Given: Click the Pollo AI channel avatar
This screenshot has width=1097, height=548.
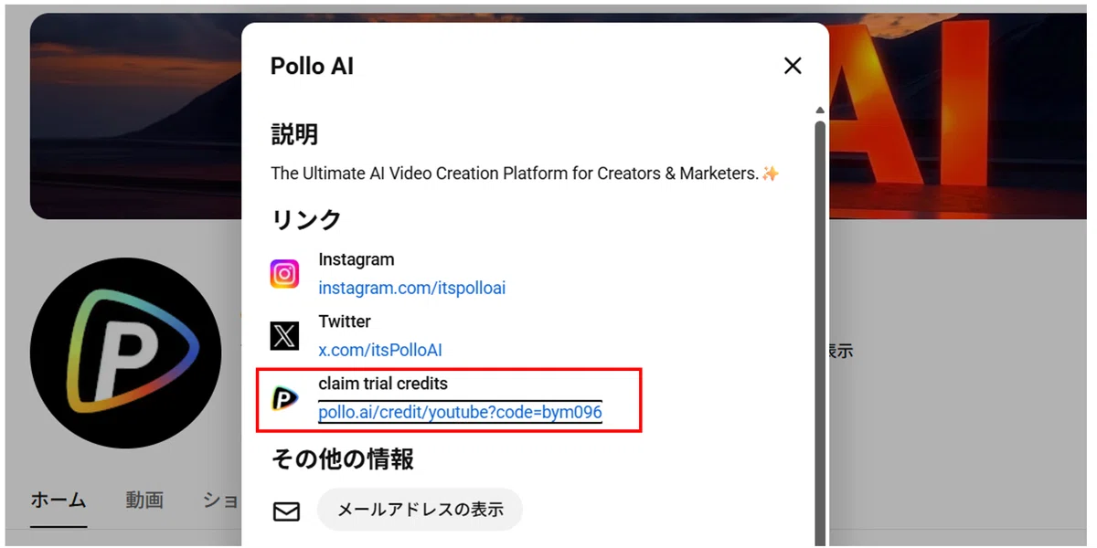Looking at the screenshot, I should (125, 352).
